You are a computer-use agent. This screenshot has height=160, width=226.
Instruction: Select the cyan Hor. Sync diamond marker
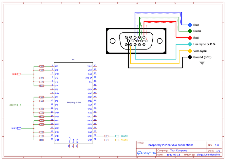pyautogui.click(x=190, y=44)
